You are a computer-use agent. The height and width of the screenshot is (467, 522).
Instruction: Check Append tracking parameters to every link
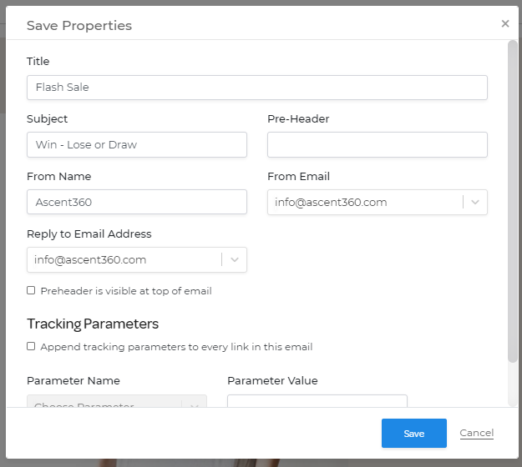[31, 346]
